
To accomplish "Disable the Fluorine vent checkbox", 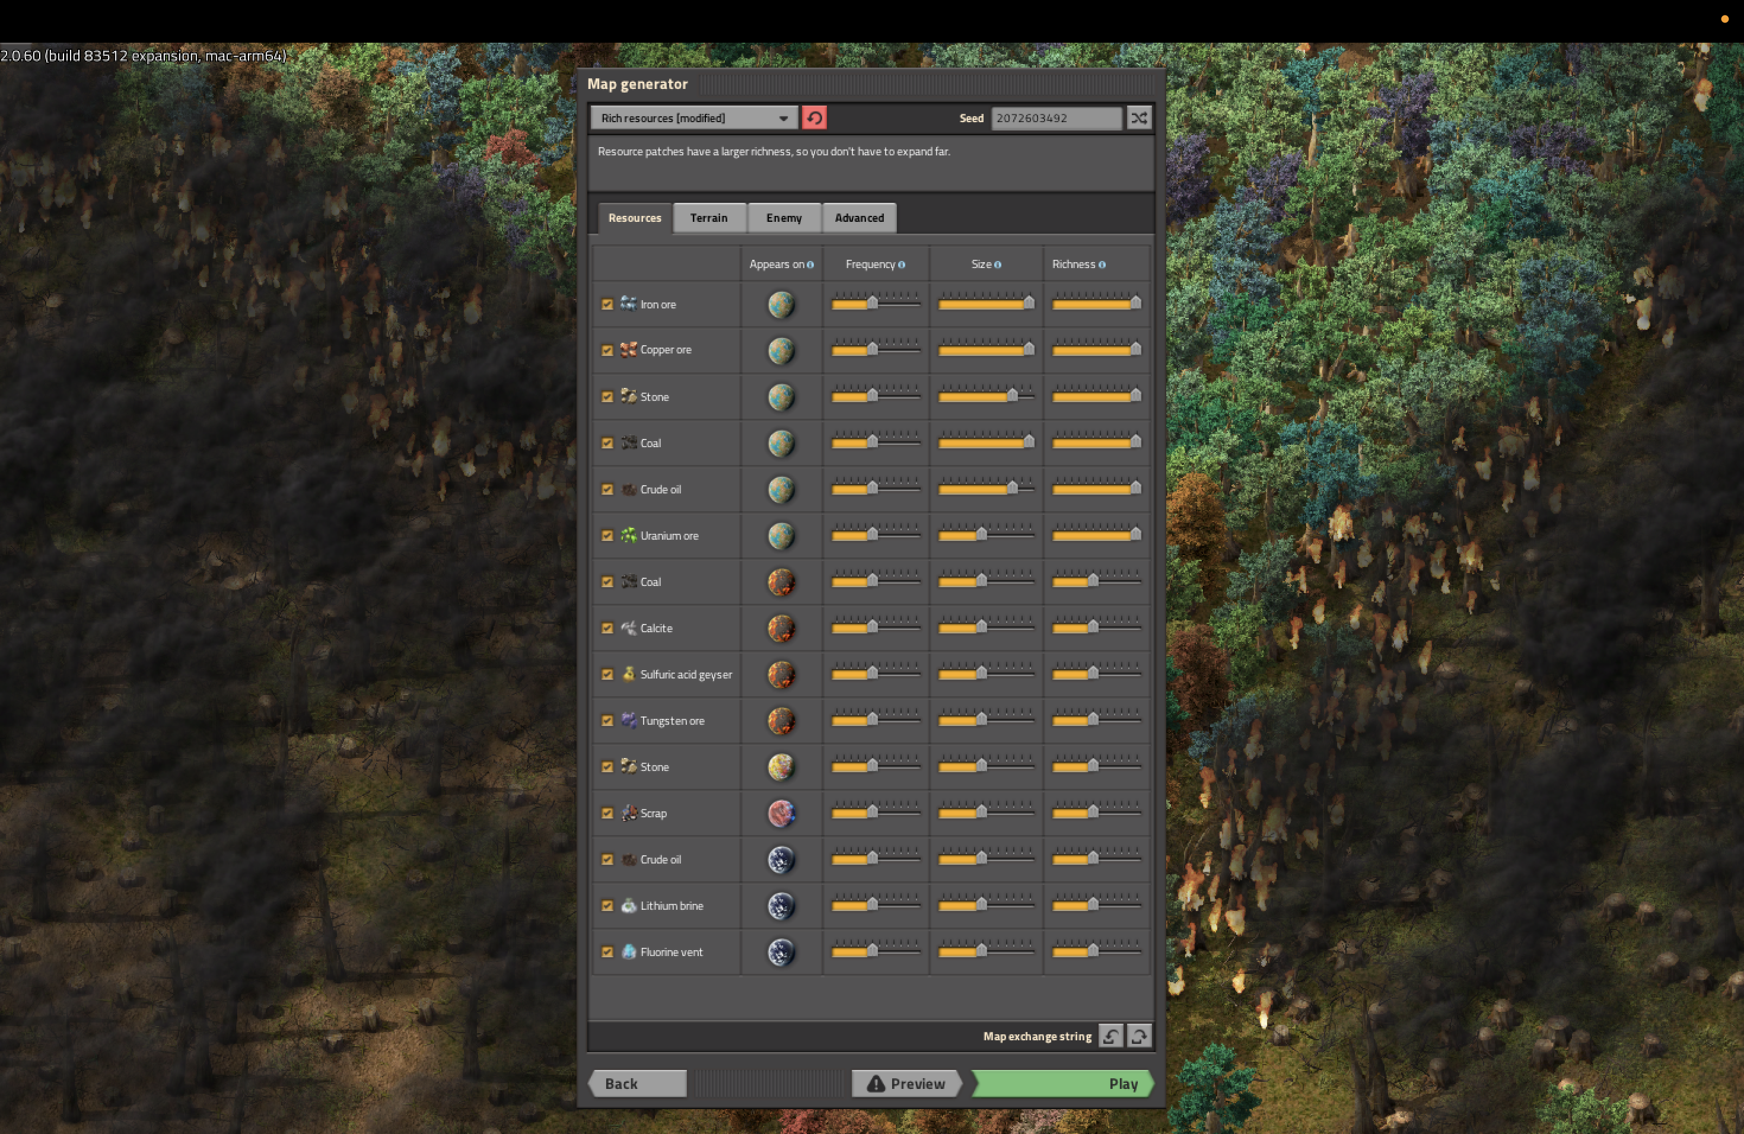I will pyautogui.click(x=607, y=951).
